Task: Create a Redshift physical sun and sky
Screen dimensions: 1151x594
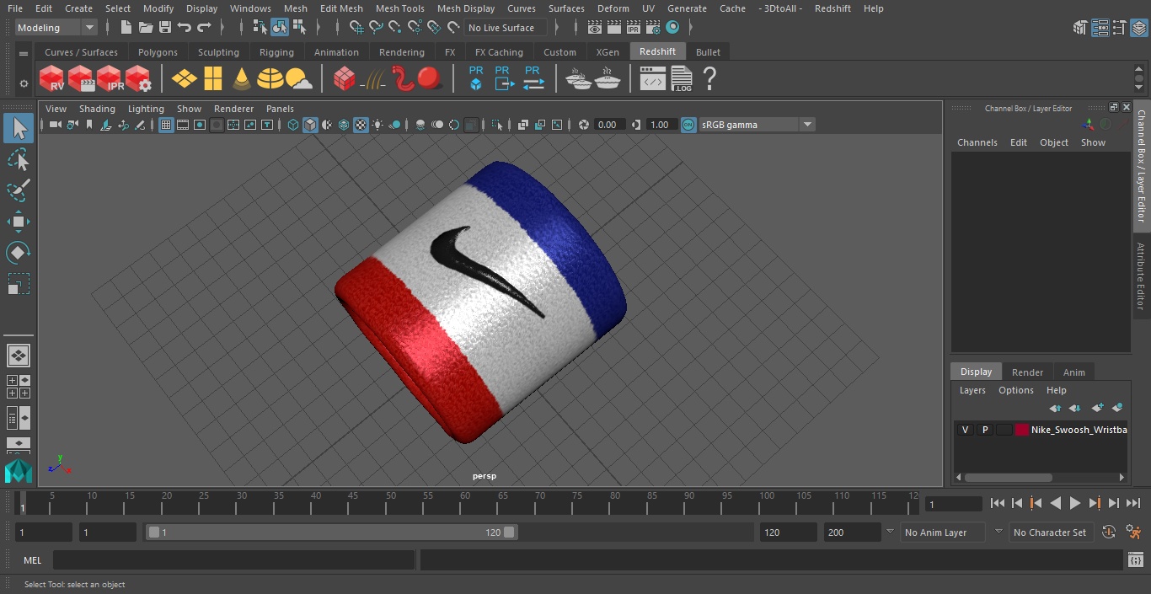Action: pyautogui.click(x=298, y=79)
